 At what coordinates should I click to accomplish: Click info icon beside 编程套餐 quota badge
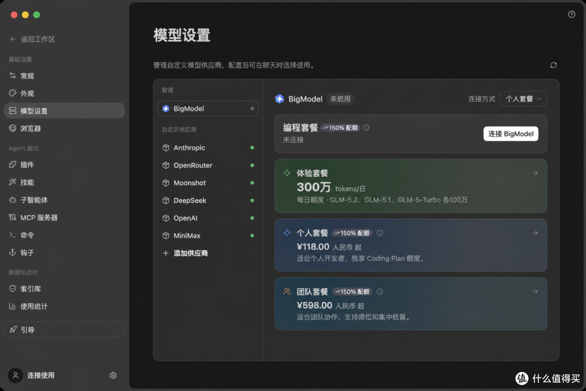point(366,128)
